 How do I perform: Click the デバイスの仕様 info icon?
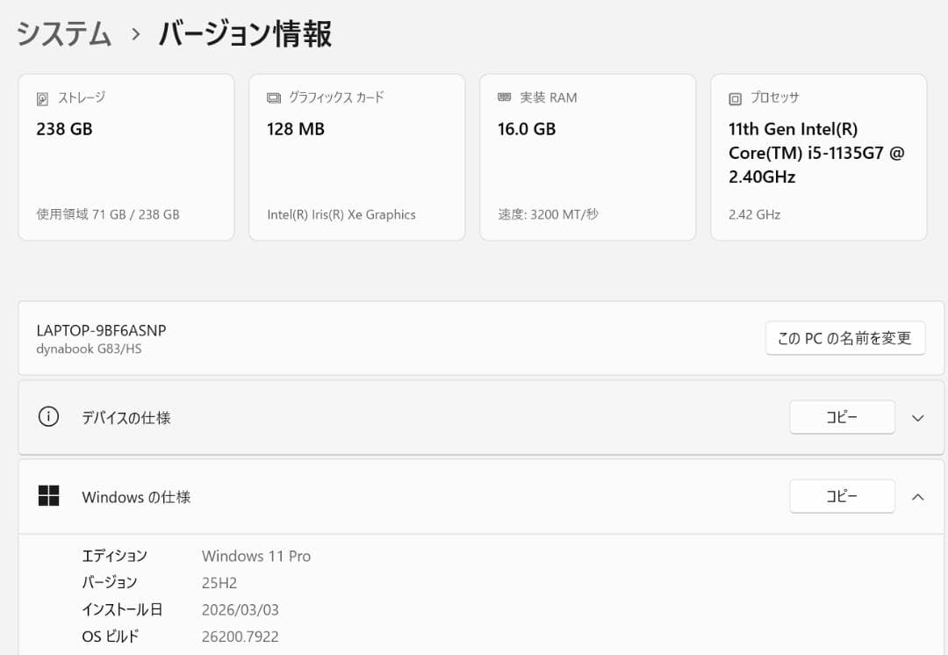tap(48, 417)
